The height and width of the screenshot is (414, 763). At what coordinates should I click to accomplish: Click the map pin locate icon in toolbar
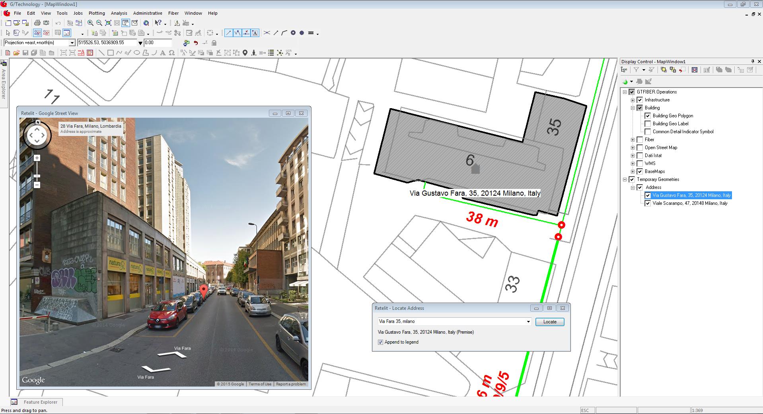click(x=245, y=52)
